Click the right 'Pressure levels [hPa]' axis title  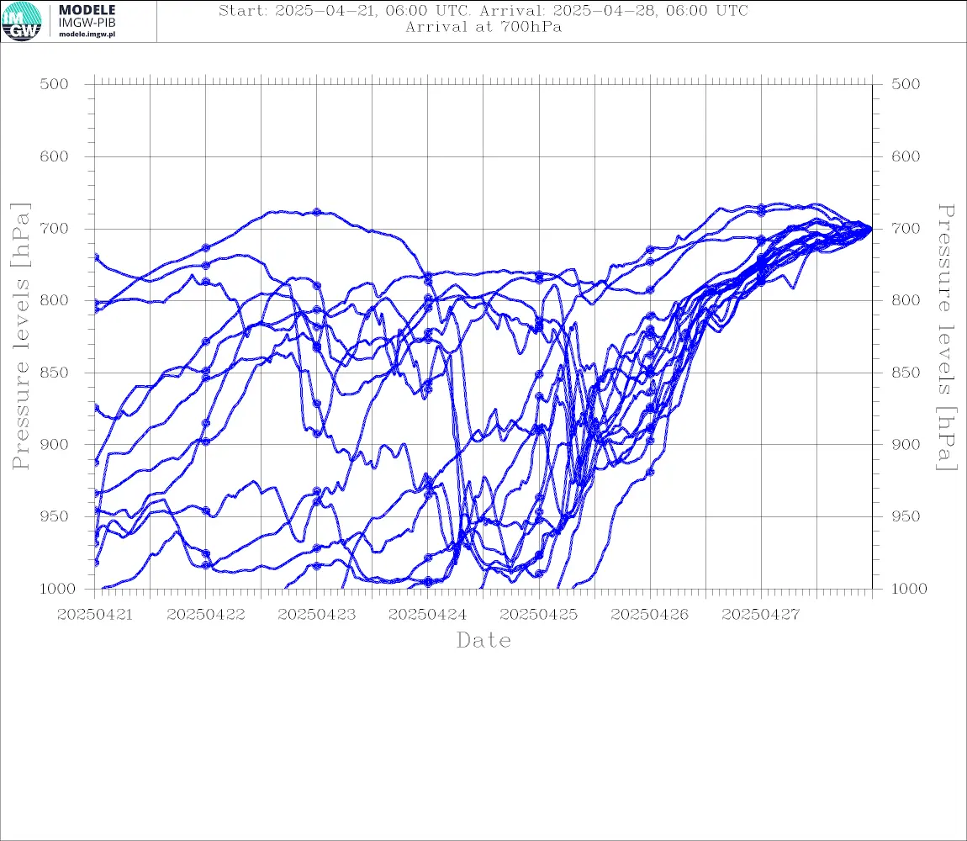[947, 337]
